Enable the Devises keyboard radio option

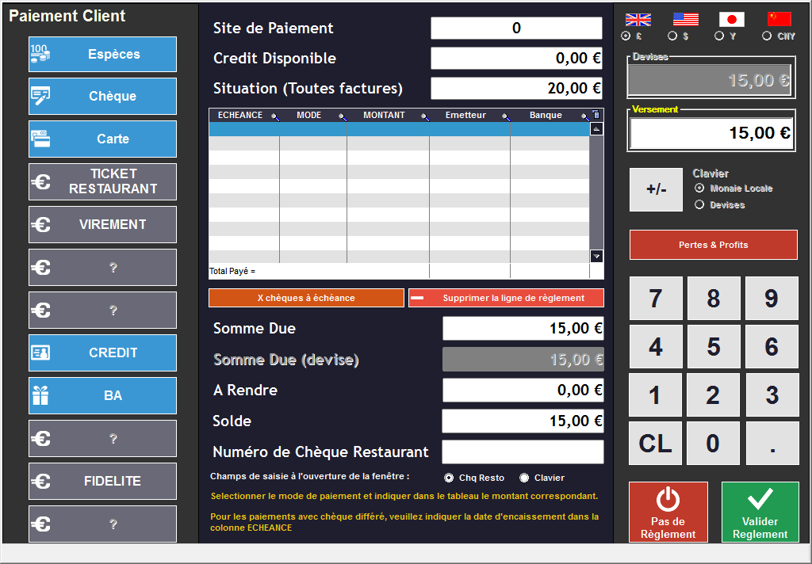[699, 205]
